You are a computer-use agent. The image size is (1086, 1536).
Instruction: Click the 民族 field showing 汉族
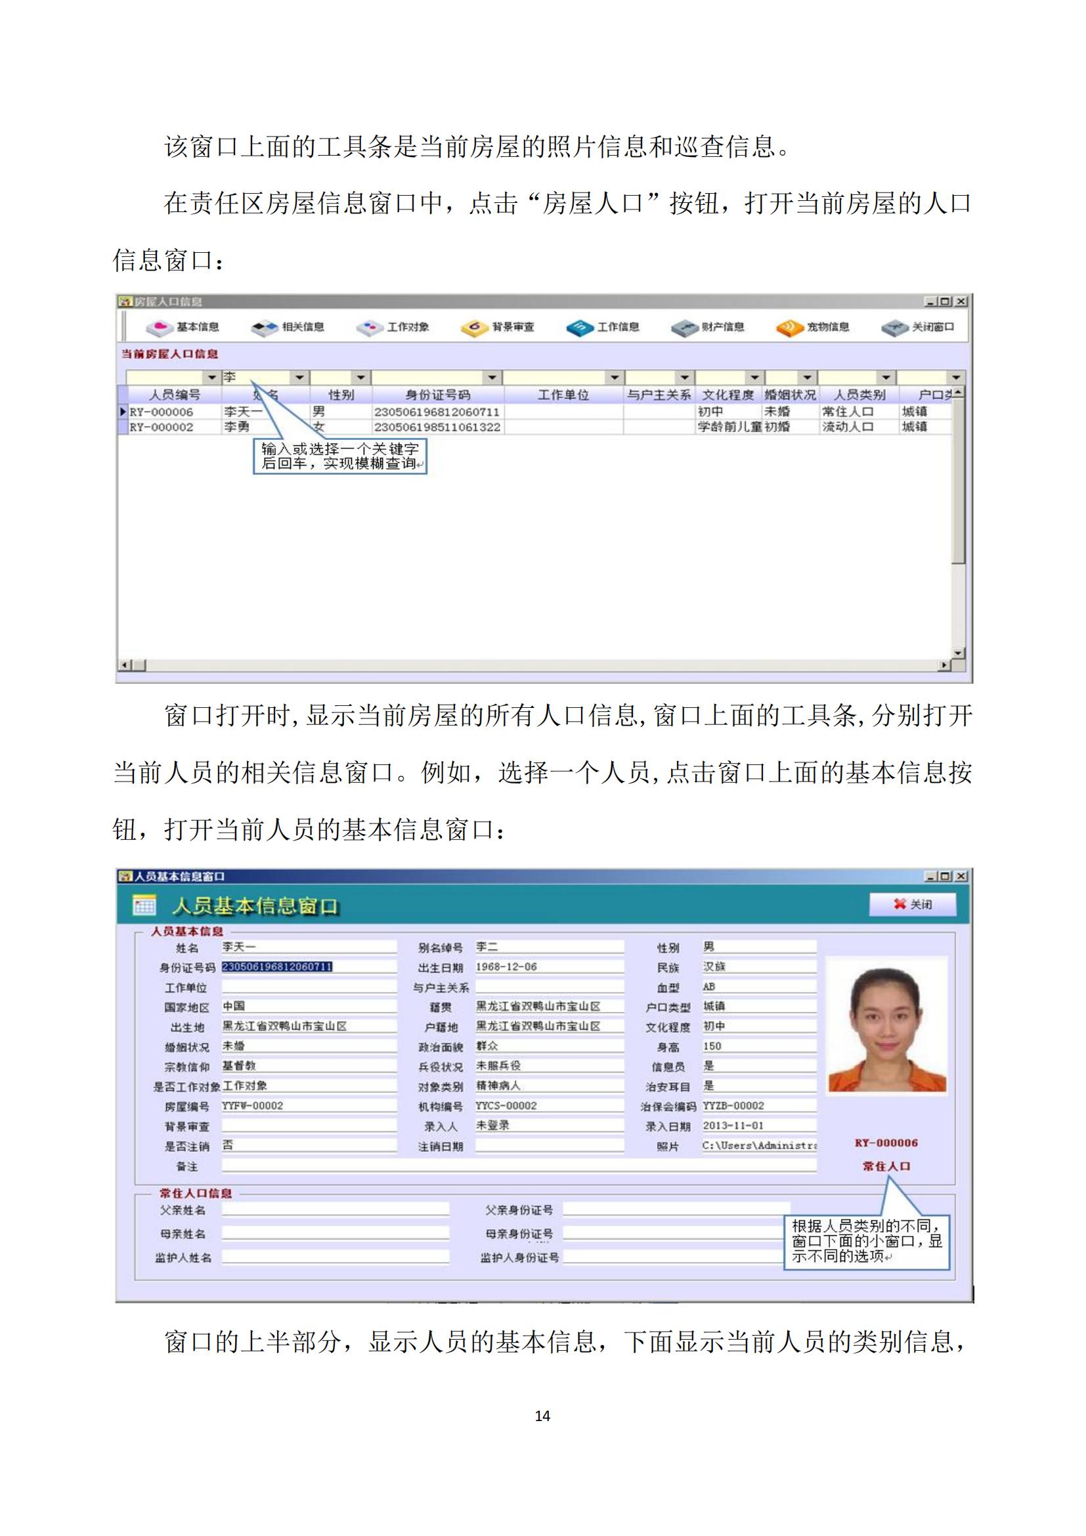tap(759, 967)
